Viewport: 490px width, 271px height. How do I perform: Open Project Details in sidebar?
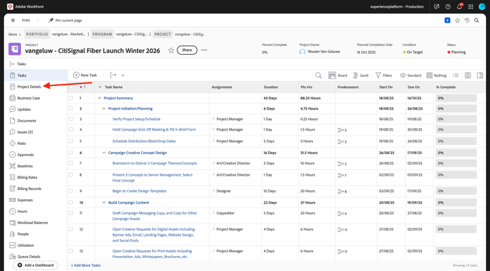coord(29,87)
